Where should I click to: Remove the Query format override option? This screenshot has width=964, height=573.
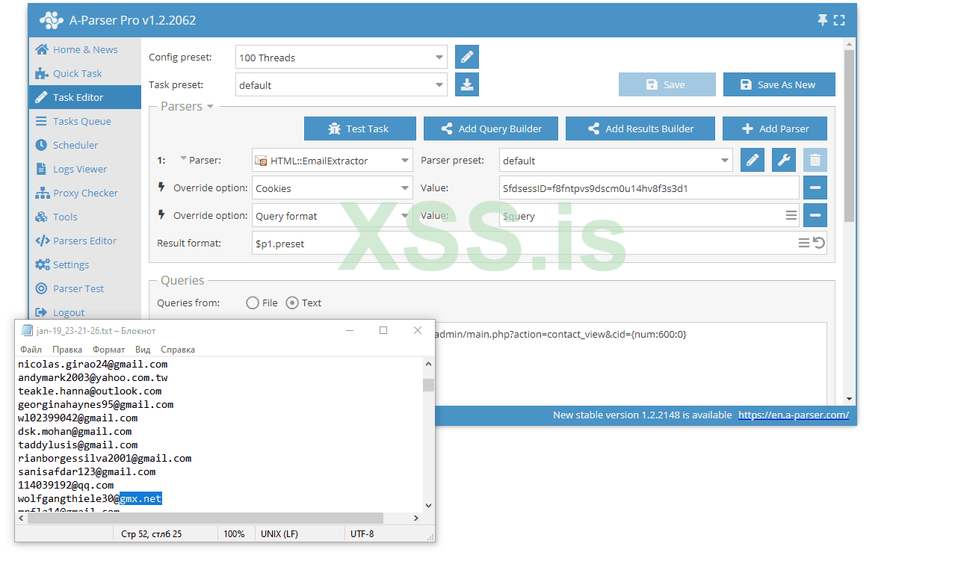click(815, 215)
